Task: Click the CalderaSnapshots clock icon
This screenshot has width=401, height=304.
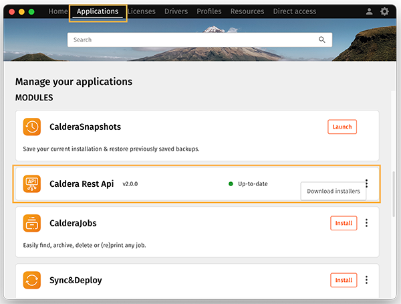Action: (32, 127)
